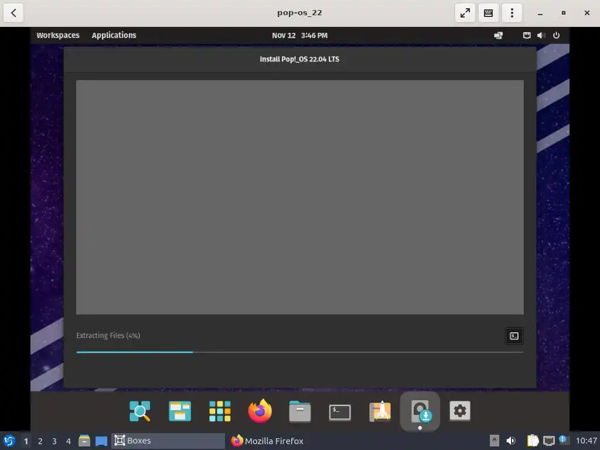Open the clipboard tray icon on host taskbar
Viewport: 600px width, 450px height.
click(x=533, y=441)
